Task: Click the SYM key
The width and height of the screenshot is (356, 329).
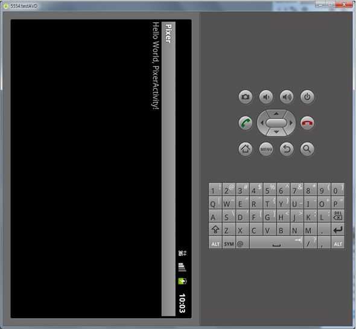Action: [229, 243]
